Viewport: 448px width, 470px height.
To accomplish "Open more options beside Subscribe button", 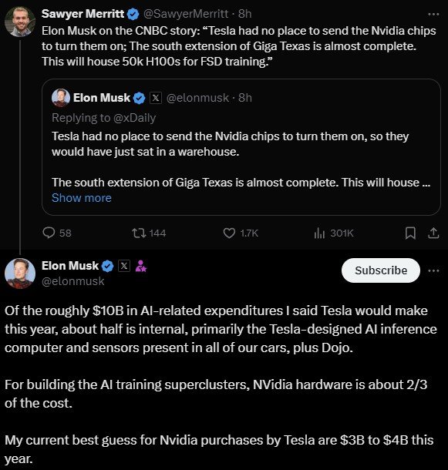I will click(433, 270).
